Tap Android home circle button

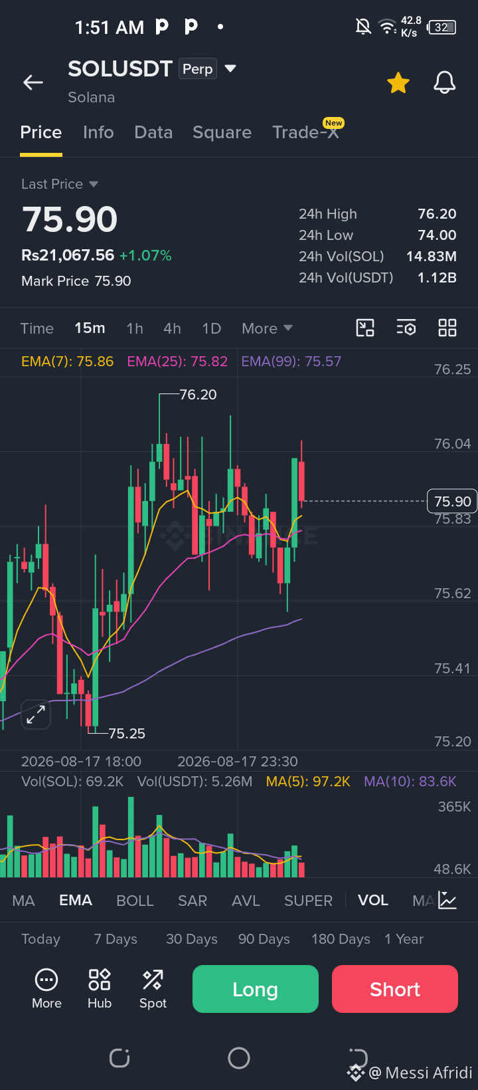(239, 1058)
